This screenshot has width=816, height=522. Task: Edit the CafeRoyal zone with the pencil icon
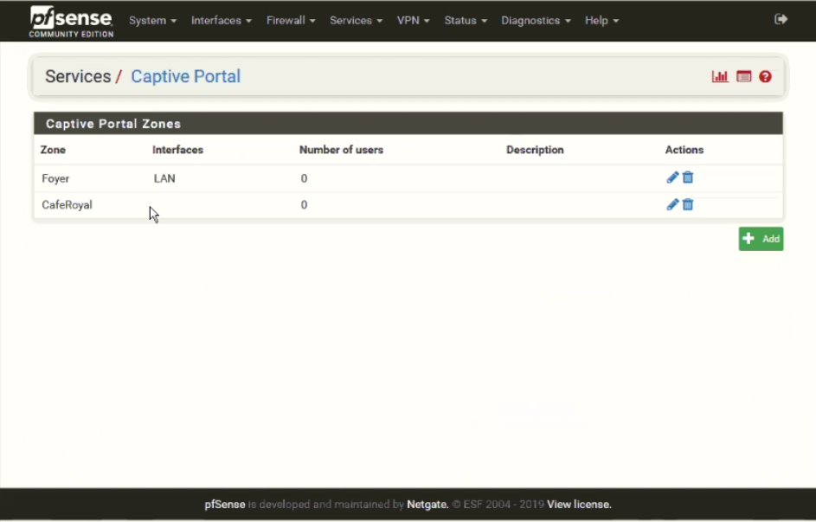(671, 205)
